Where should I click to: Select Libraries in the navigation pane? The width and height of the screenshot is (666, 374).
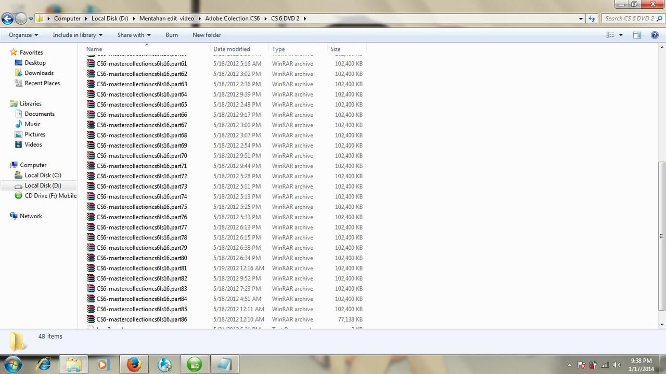pyautogui.click(x=30, y=104)
